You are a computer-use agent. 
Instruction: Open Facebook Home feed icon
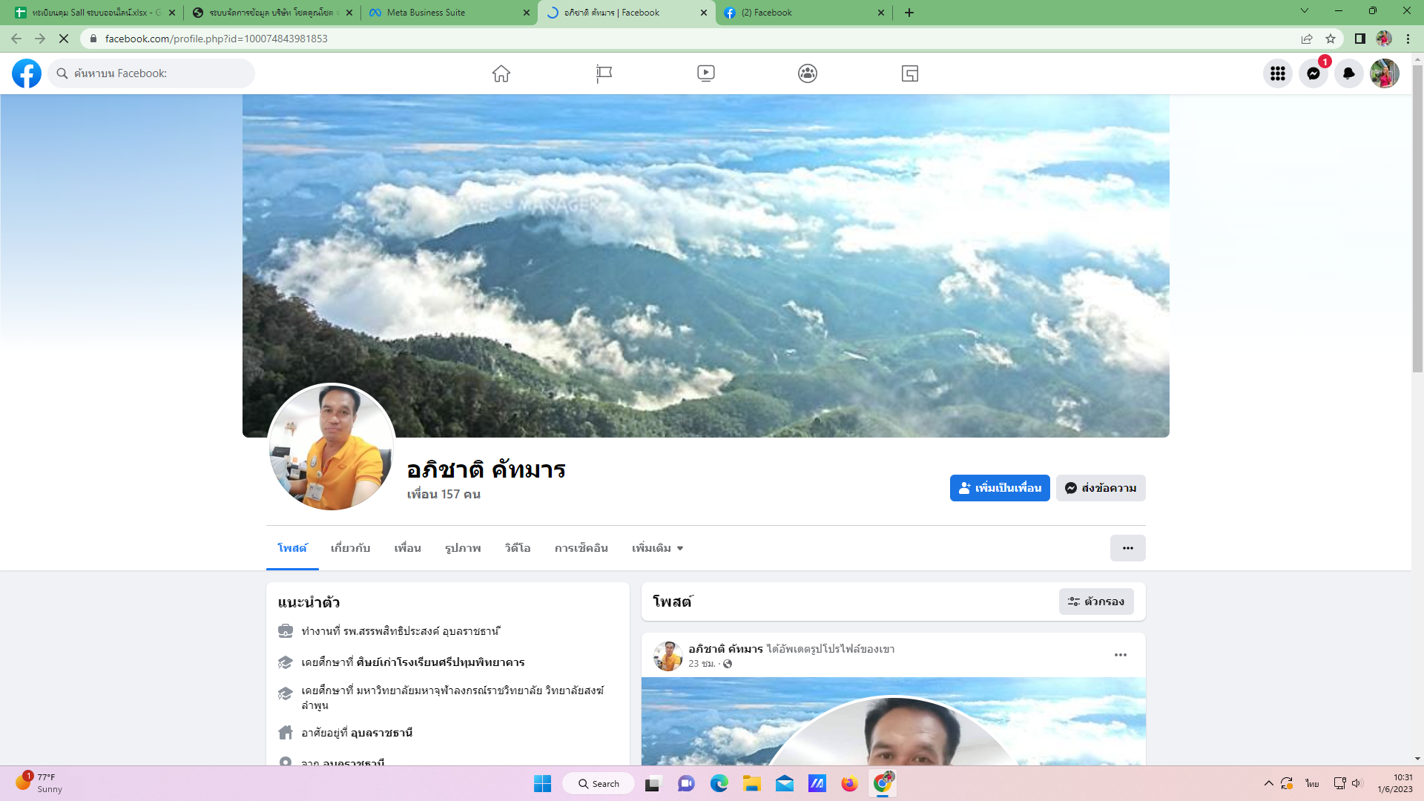[501, 73]
